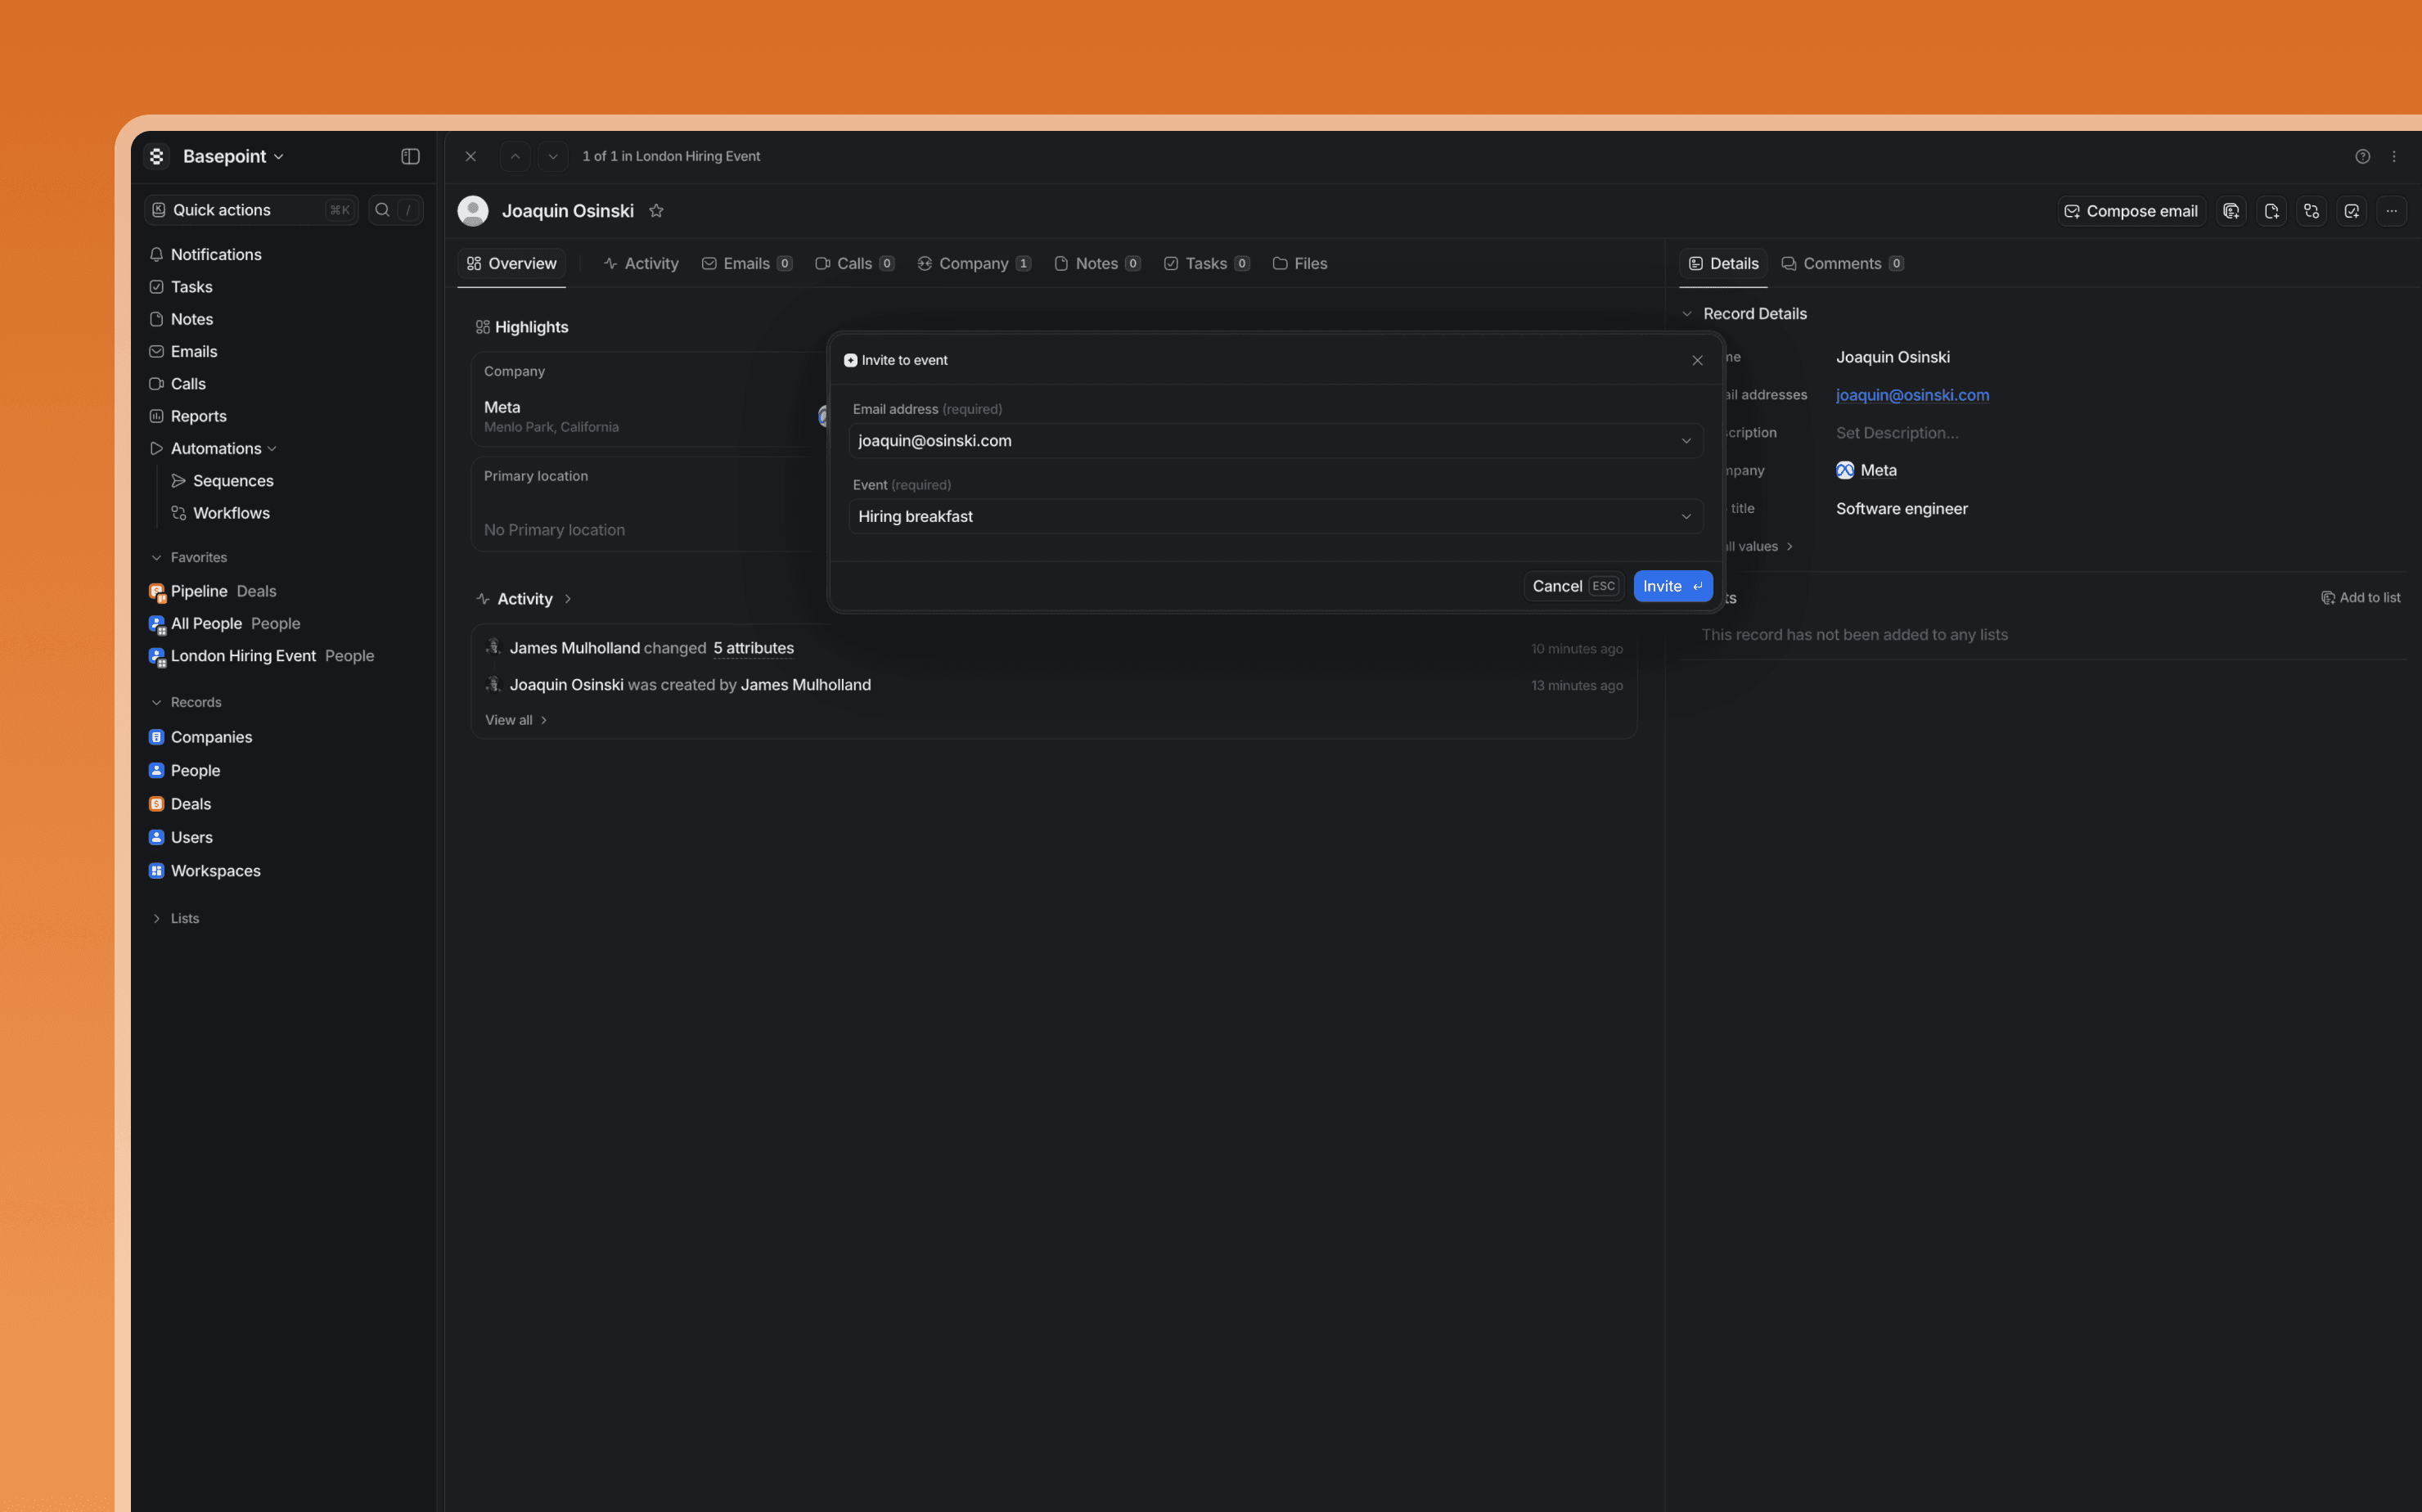Viewport: 2422px width, 1512px height.
Task: Open the Calls tab of the record
Action: pyautogui.click(x=855, y=264)
